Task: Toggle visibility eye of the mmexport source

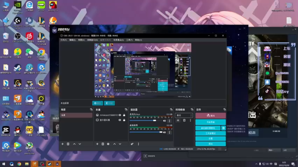Action: [x=120, y=115]
